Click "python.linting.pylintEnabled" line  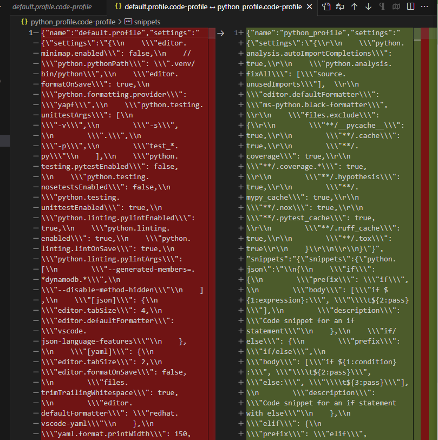118,218
